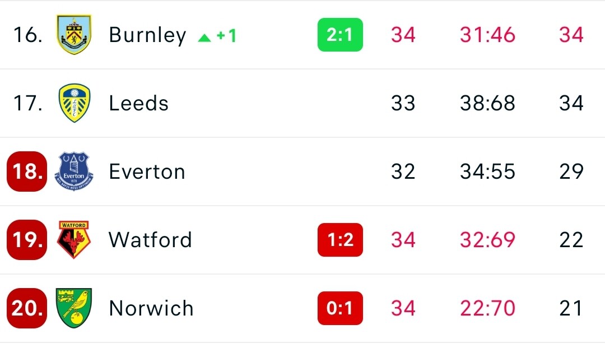Select the red 19 relegation badge
Screen dimensions: 605x357
point(27,240)
